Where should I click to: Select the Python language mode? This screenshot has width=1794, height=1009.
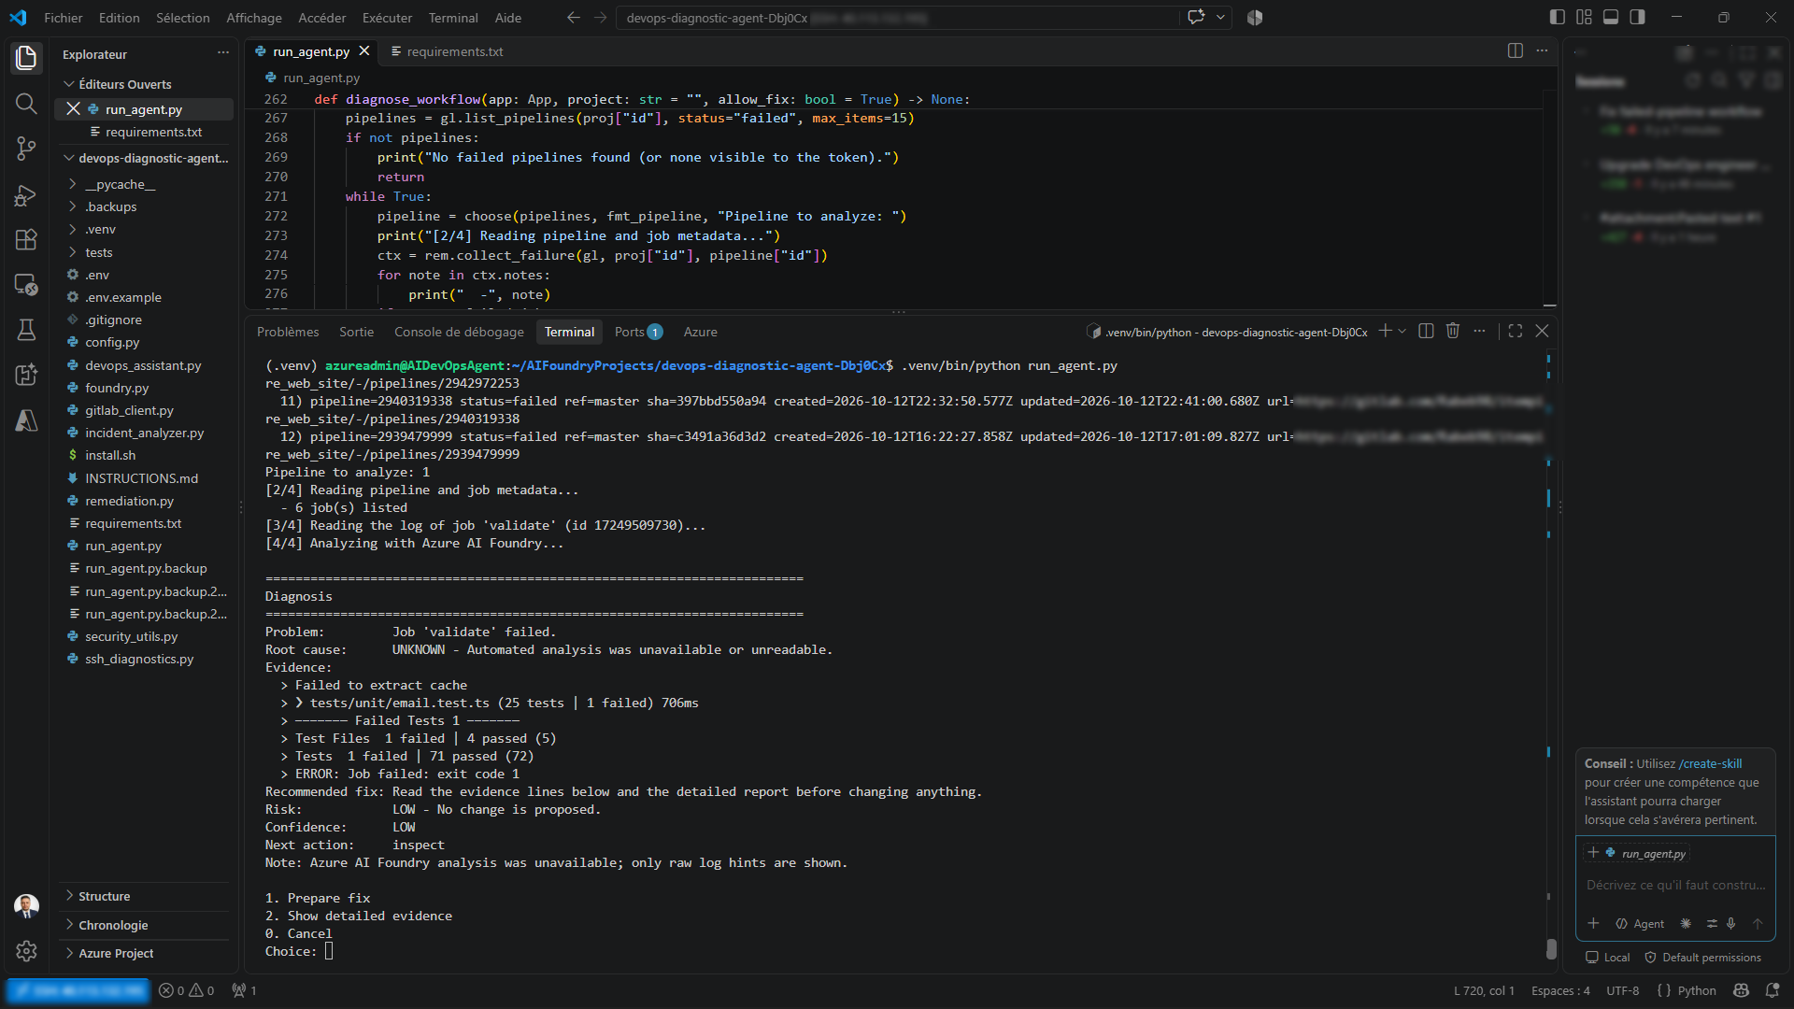[x=1697, y=990]
